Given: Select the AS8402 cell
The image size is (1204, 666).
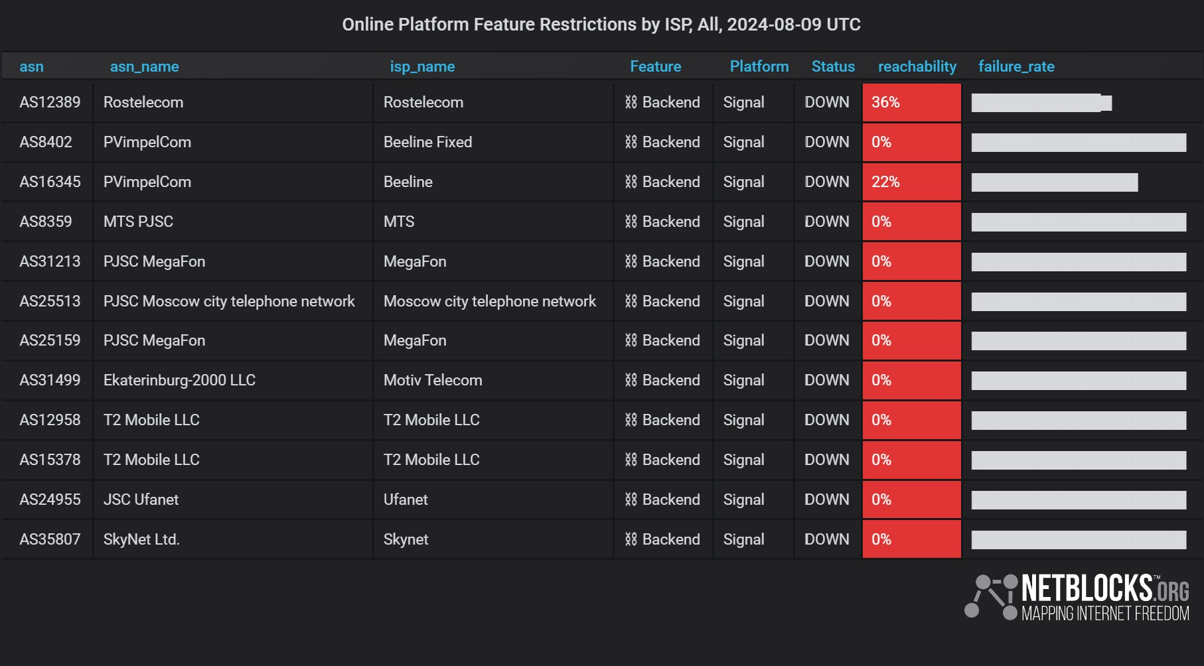Looking at the screenshot, I should [47, 142].
